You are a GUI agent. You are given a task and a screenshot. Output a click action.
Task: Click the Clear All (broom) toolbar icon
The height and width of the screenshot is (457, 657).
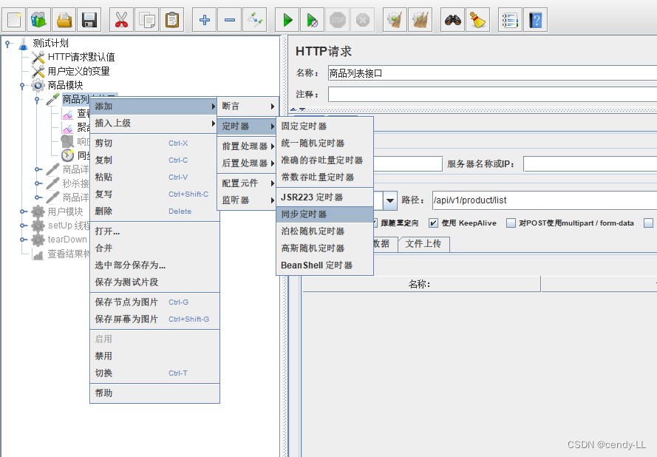(420, 19)
